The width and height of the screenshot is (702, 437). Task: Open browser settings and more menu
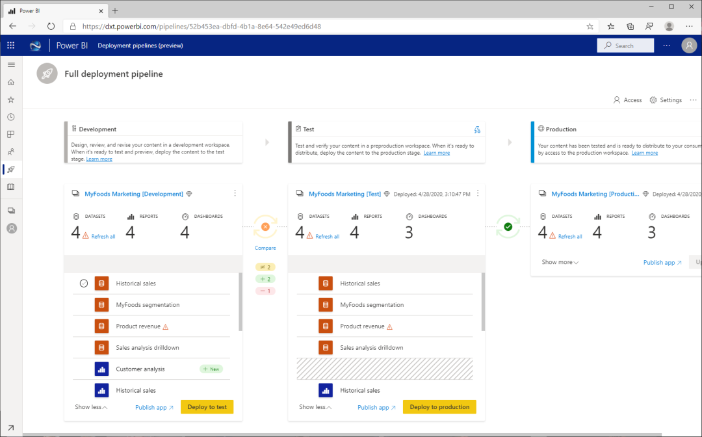point(689,27)
